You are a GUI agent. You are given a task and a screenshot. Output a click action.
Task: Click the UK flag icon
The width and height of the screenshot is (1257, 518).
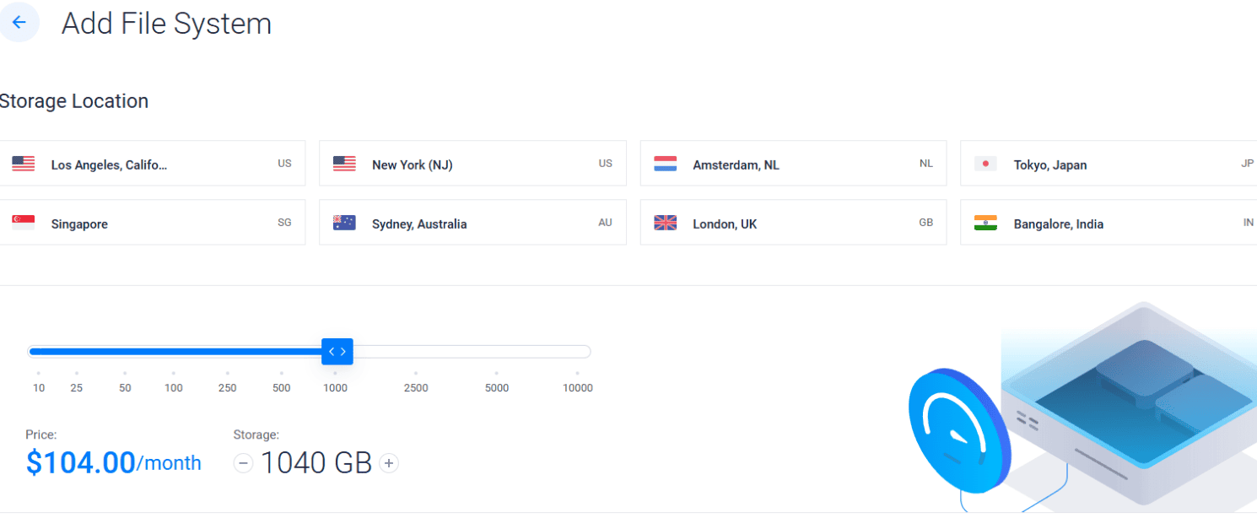point(666,223)
